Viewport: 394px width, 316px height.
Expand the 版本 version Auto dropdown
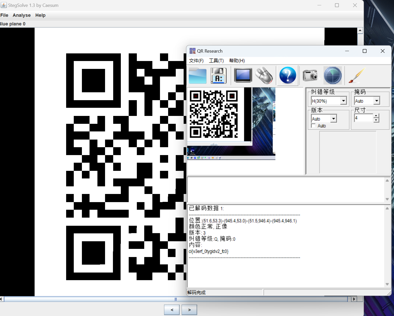click(333, 118)
